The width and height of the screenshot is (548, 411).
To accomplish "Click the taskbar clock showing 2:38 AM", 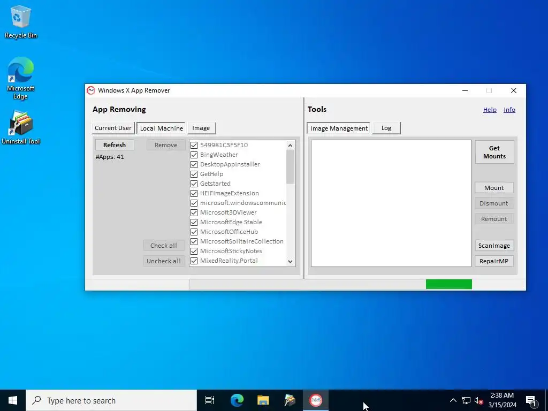I will coord(502,400).
